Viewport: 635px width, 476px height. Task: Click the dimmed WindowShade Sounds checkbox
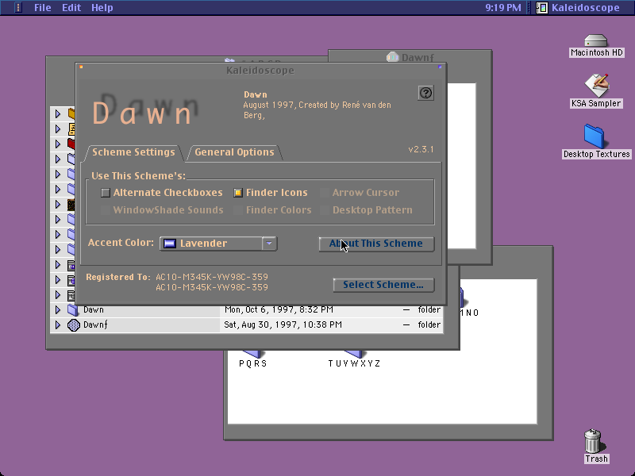pyautogui.click(x=106, y=210)
